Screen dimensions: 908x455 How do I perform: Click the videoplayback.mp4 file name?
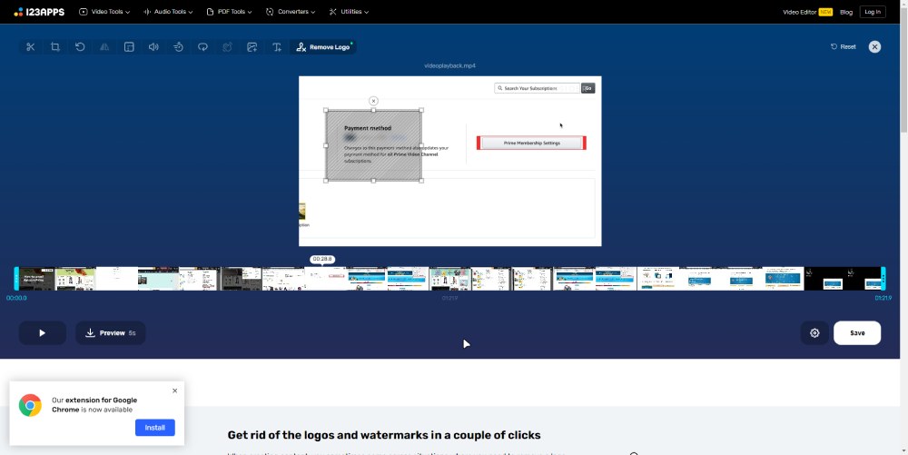pos(450,66)
